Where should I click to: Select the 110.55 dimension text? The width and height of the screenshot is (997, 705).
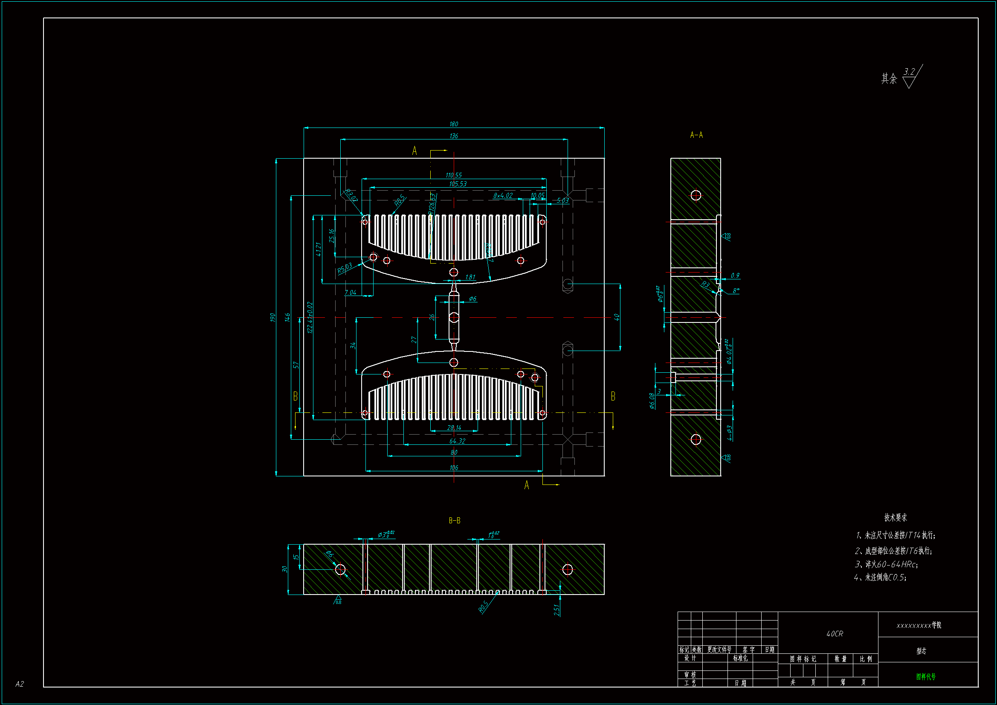(x=454, y=175)
